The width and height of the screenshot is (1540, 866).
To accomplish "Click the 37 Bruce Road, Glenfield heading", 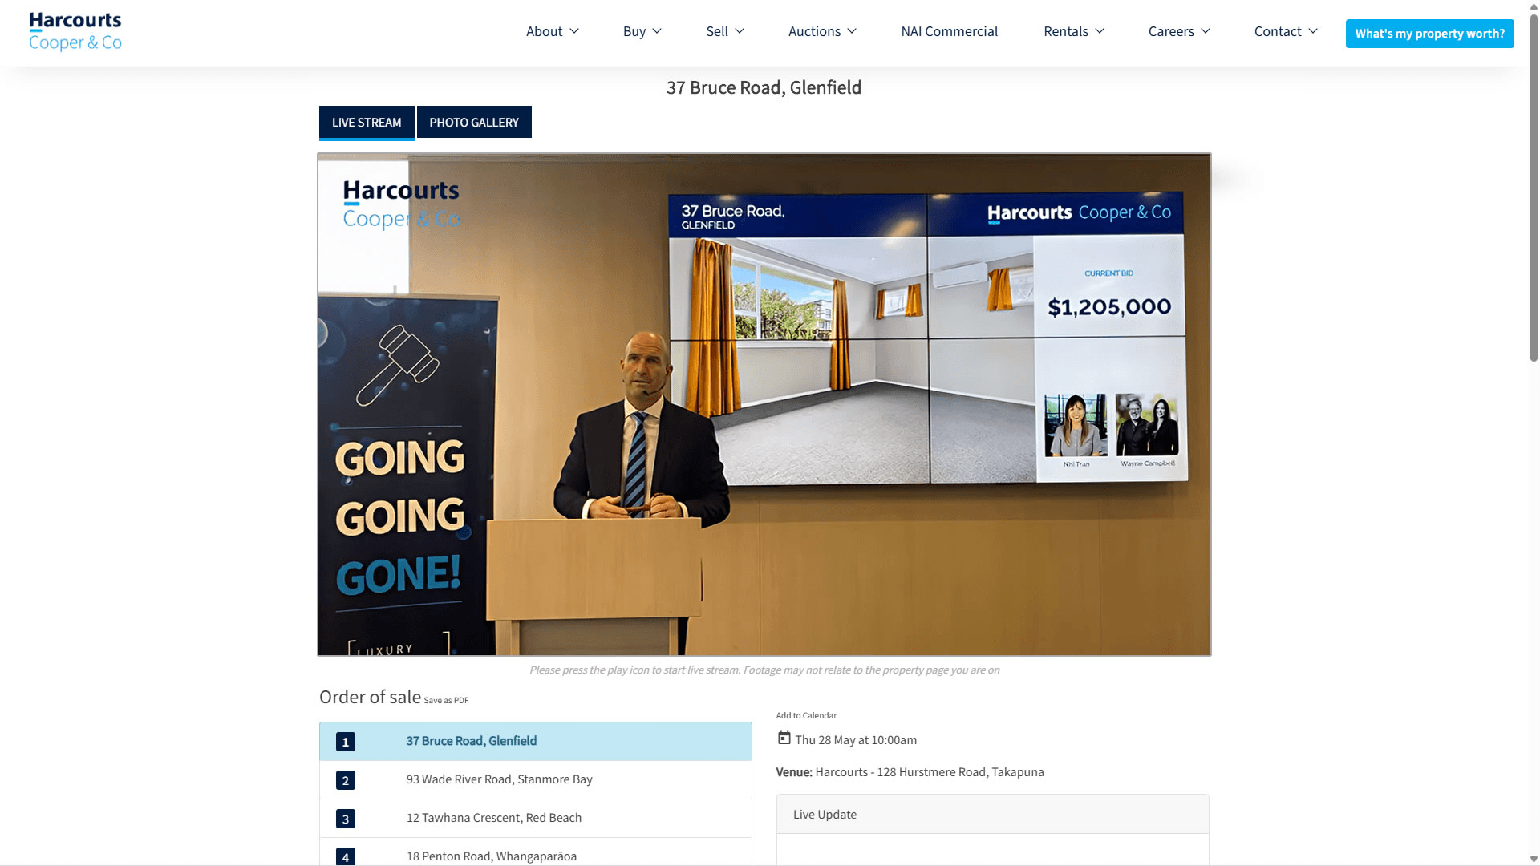I will point(764,87).
